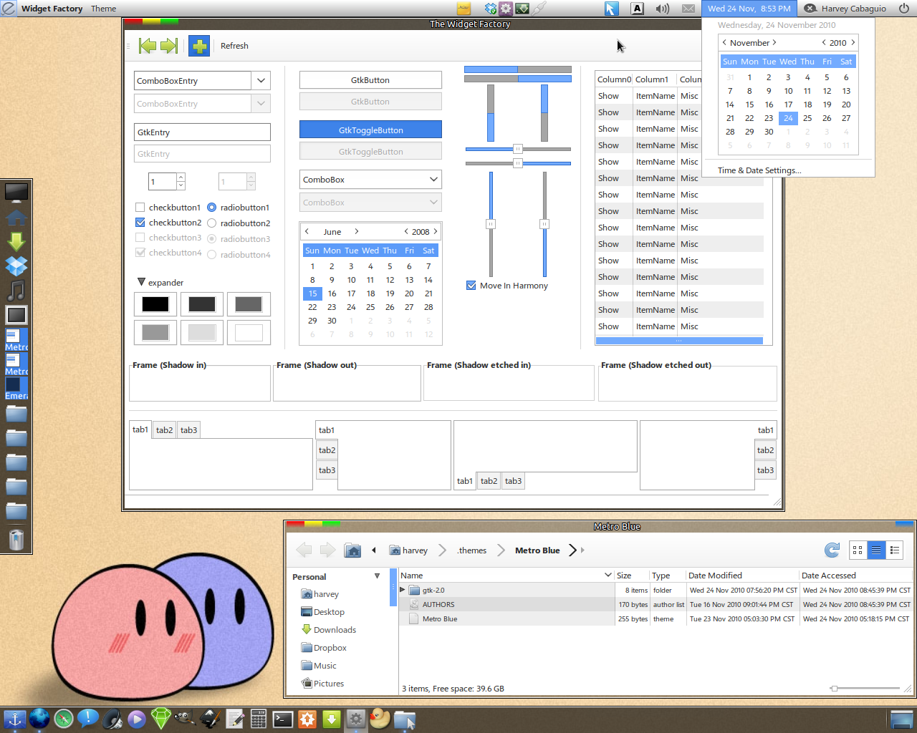
Task: Select tab3 in top-tab notebook
Action: pos(188,430)
